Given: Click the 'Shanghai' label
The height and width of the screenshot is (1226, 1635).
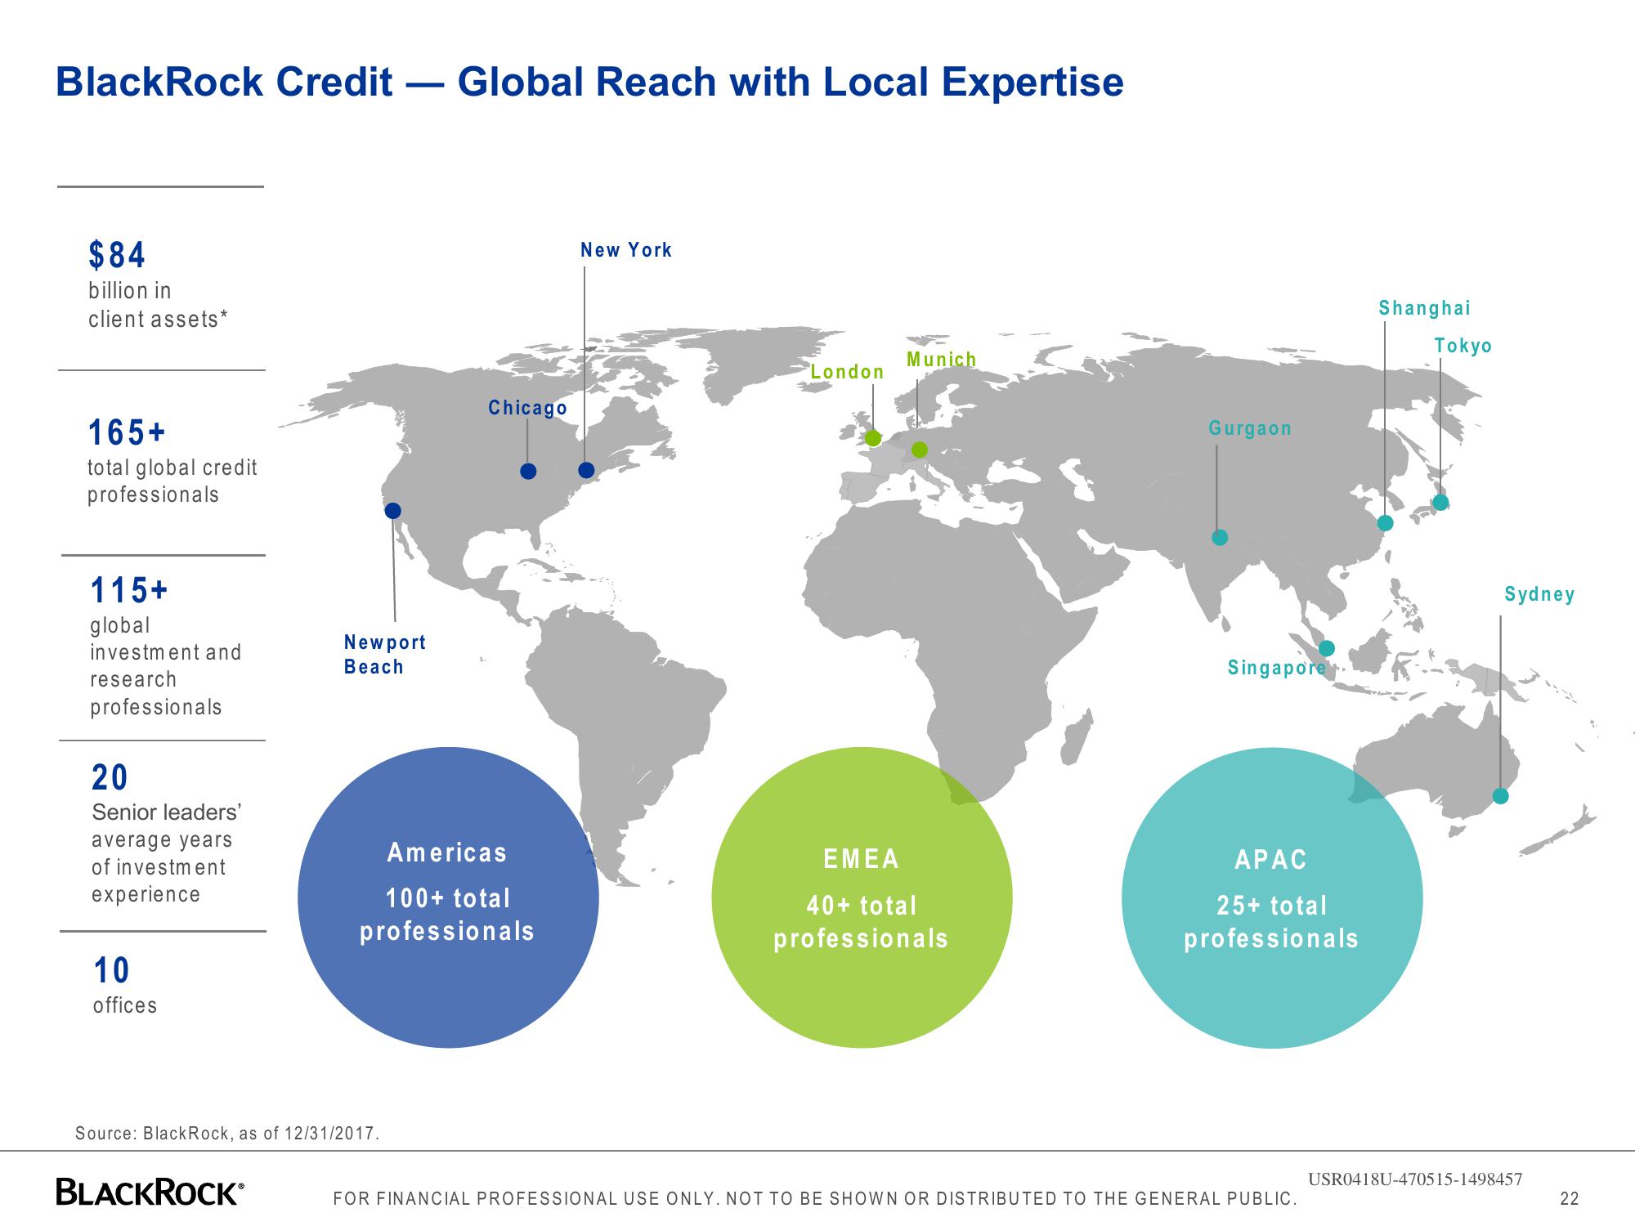Looking at the screenshot, I should click(x=1425, y=308).
